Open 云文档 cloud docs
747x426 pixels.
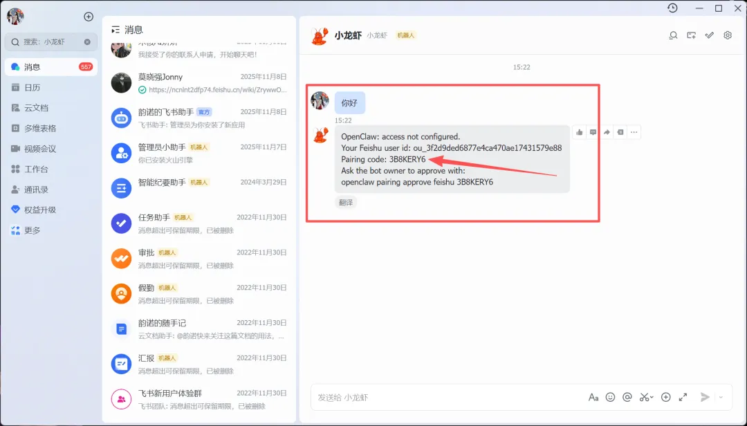pos(51,108)
